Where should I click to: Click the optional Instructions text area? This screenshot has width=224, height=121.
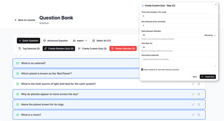click(179, 62)
